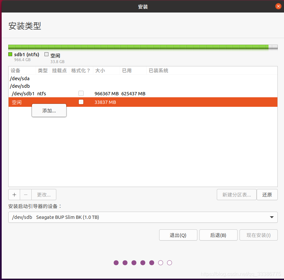Choose 添加... from the context menu
The height and width of the screenshot is (280, 284).
click(49, 110)
